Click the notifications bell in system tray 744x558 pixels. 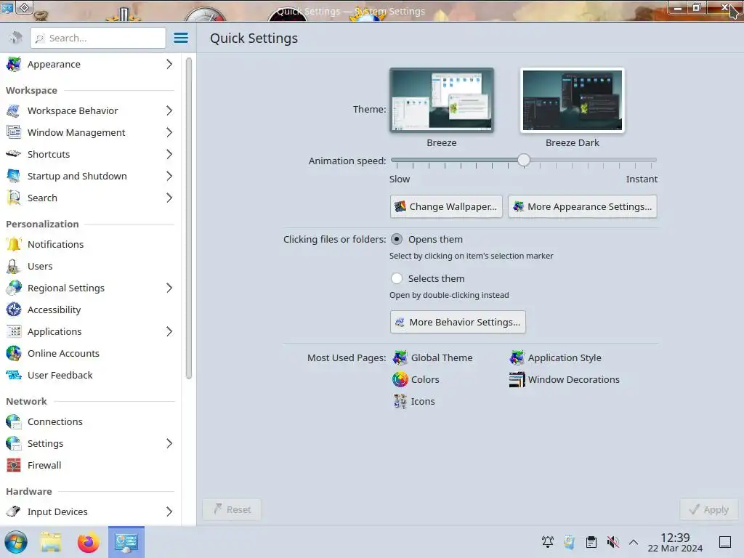point(548,542)
